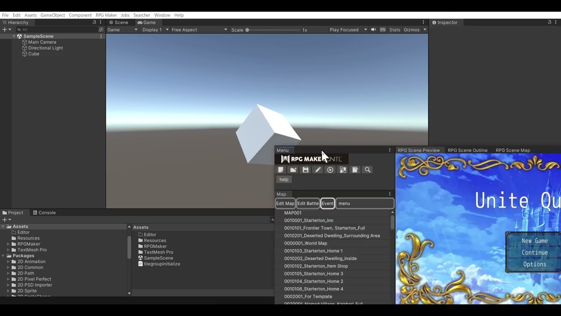Click the Edit Battle button

click(x=308, y=204)
